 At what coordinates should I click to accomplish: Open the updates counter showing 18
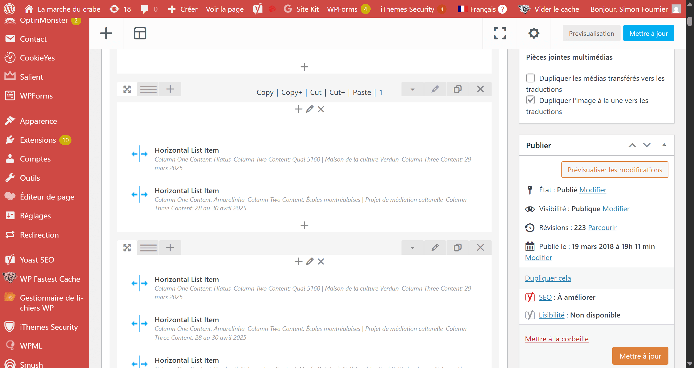pyautogui.click(x=120, y=9)
